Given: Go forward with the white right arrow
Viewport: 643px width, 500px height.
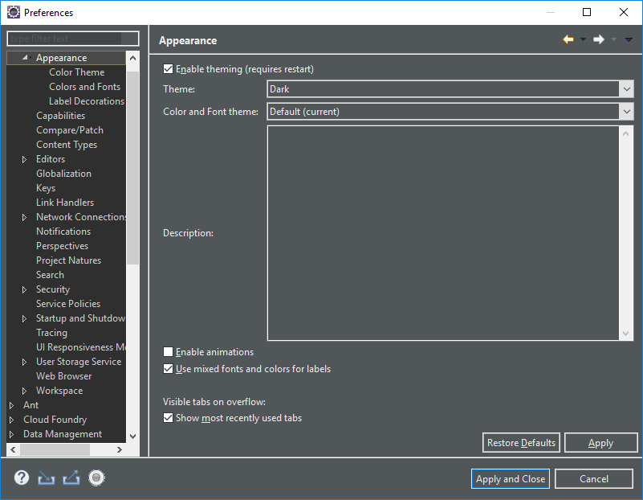Looking at the screenshot, I should 599,39.
